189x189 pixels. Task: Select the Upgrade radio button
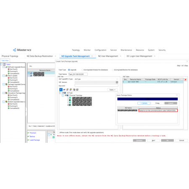click(x=69, y=70)
